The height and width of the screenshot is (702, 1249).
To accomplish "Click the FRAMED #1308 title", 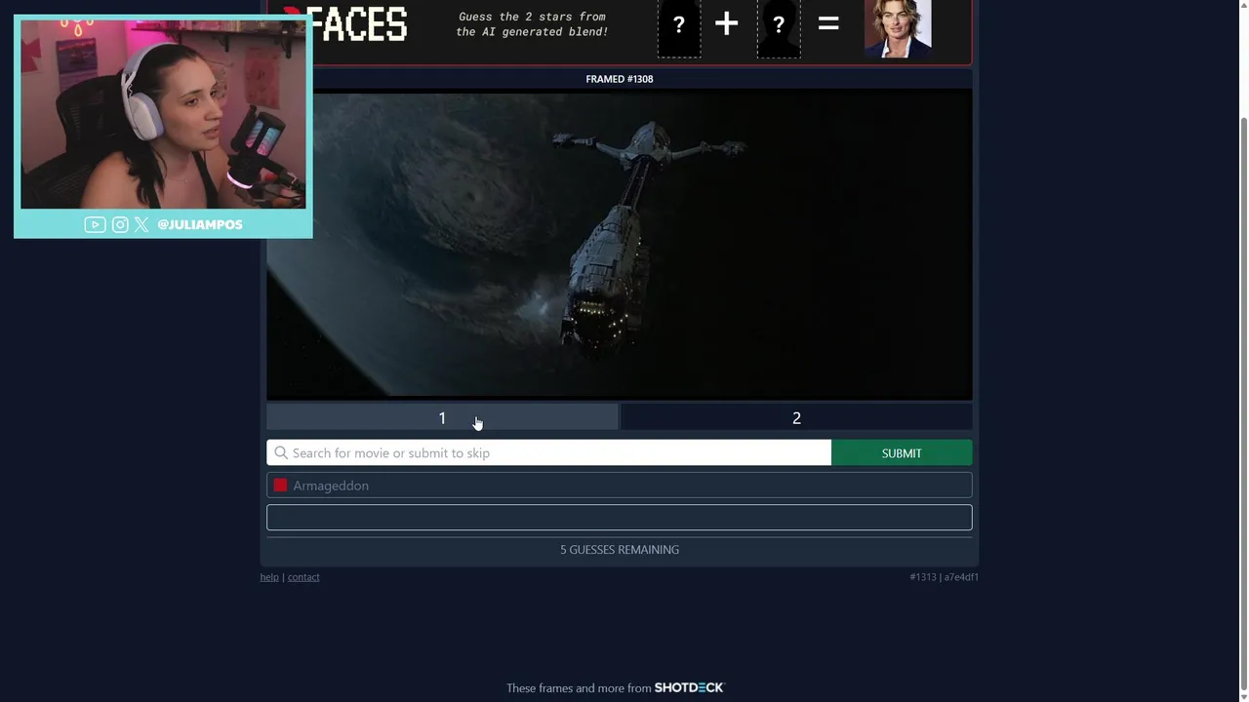I will (620, 79).
